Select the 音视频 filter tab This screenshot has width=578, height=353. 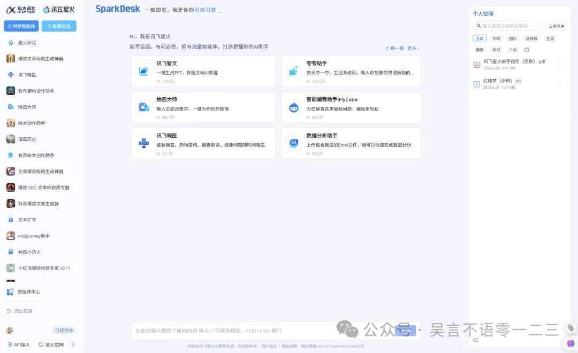click(x=531, y=38)
